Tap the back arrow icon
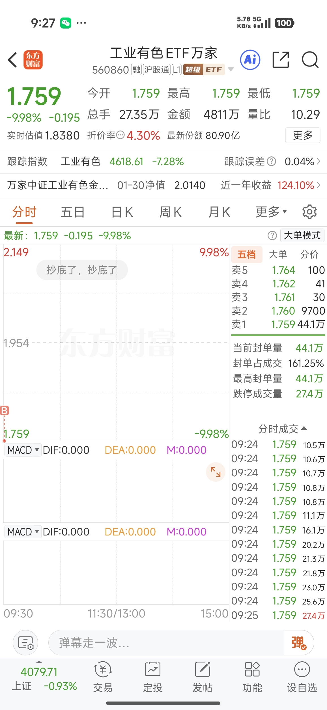This screenshot has height=710, width=327. click(x=12, y=60)
